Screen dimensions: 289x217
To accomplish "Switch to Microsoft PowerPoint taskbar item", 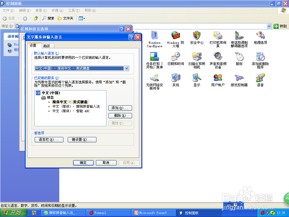I will (x=154, y=213).
